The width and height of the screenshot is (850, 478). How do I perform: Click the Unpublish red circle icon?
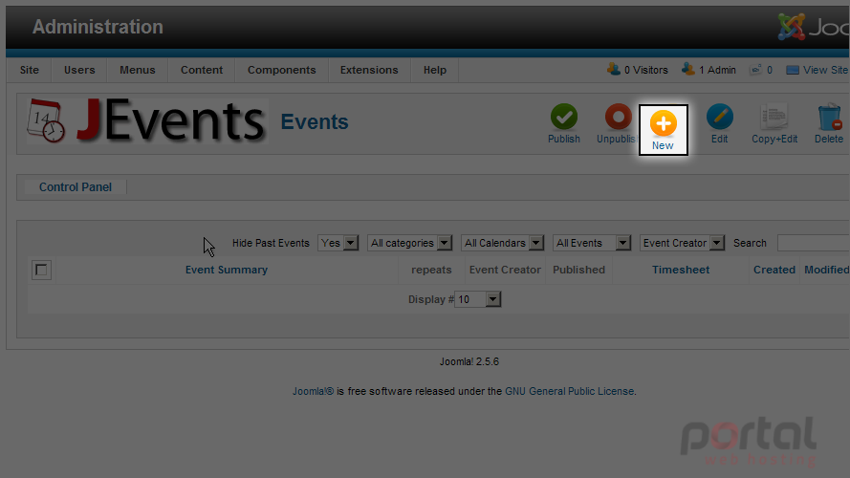pos(618,117)
